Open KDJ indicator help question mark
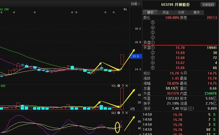Screen dimensions: 219x135 [x=123, y=113]
